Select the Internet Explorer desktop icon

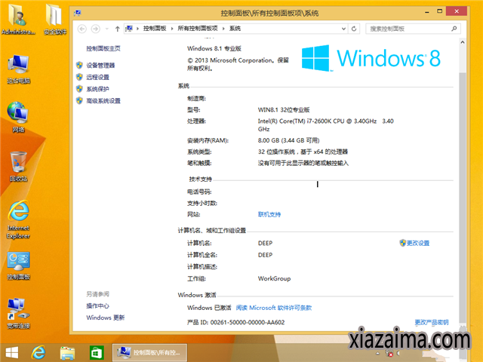coord(18,219)
